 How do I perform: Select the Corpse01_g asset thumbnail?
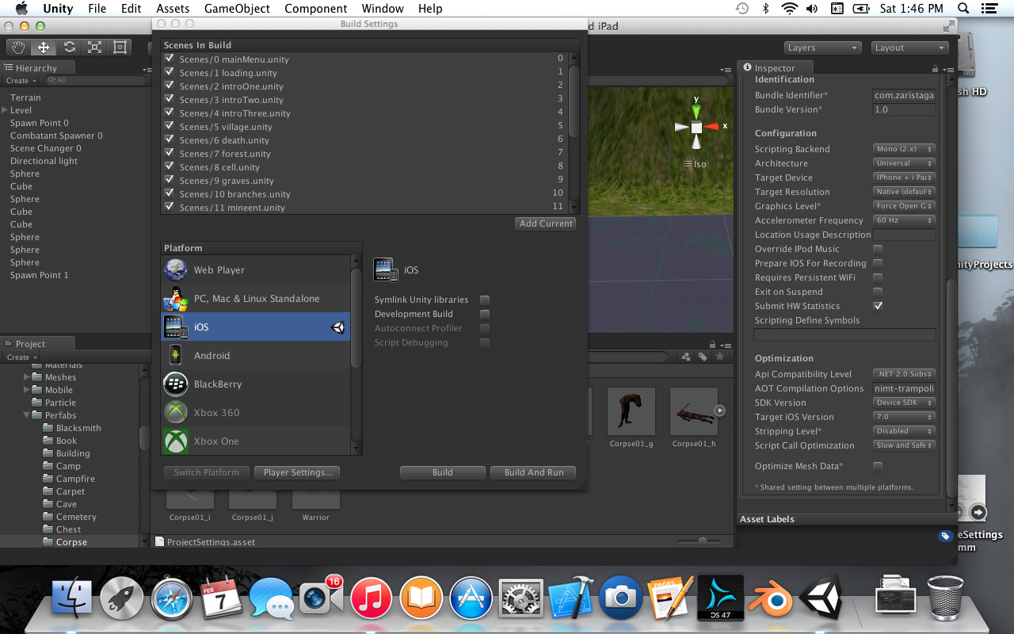(631, 411)
